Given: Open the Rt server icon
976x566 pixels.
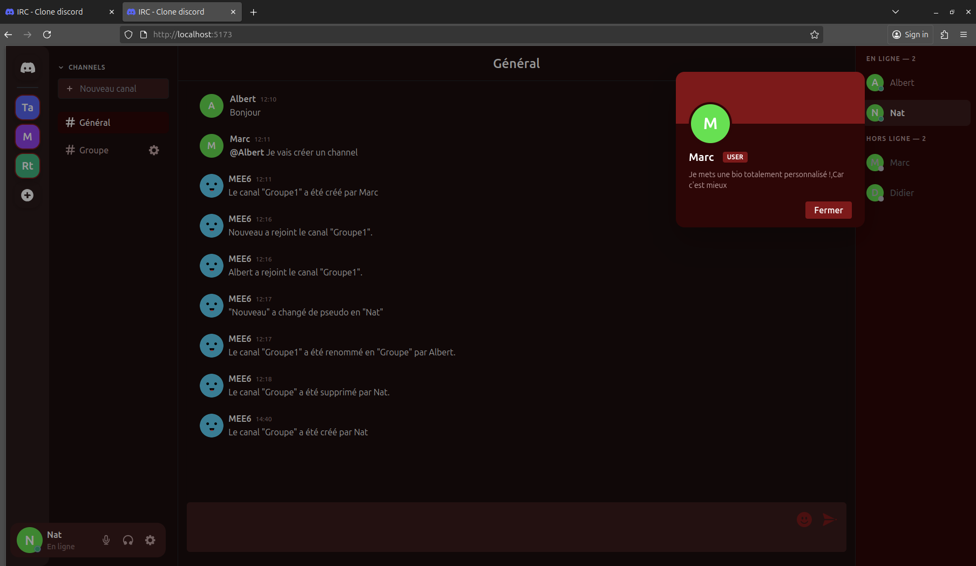Looking at the screenshot, I should (28, 166).
